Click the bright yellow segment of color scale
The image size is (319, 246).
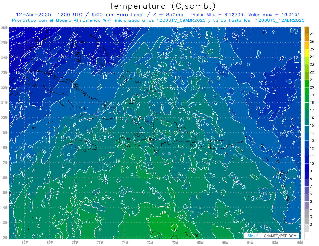(307, 53)
